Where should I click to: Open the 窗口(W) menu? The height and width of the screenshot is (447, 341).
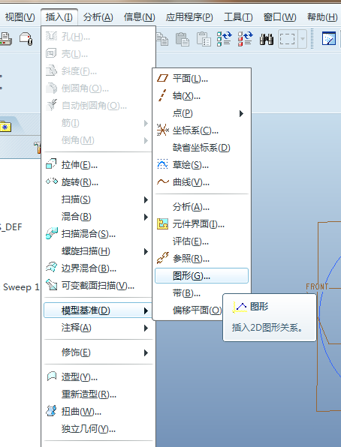coord(279,17)
